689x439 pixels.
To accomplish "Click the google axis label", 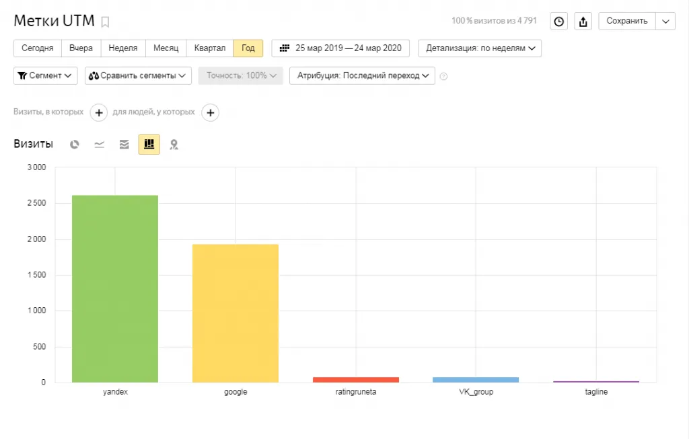I will [x=235, y=392].
